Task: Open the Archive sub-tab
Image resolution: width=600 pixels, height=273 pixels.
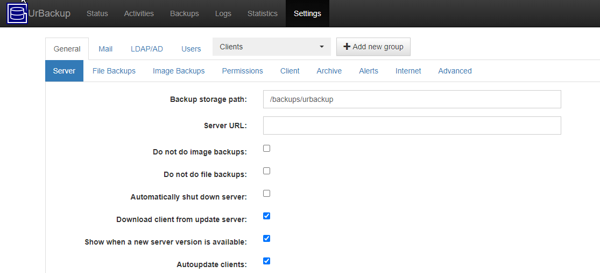Action: (x=329, y=71)
